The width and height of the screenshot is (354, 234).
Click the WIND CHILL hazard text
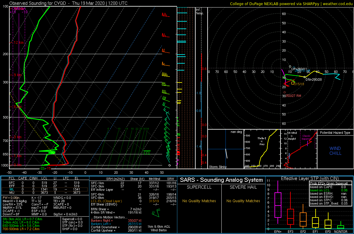[335, 151]
